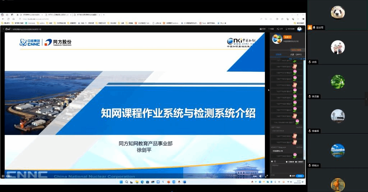Click the host avatar in chat panel

coord(277,38)
